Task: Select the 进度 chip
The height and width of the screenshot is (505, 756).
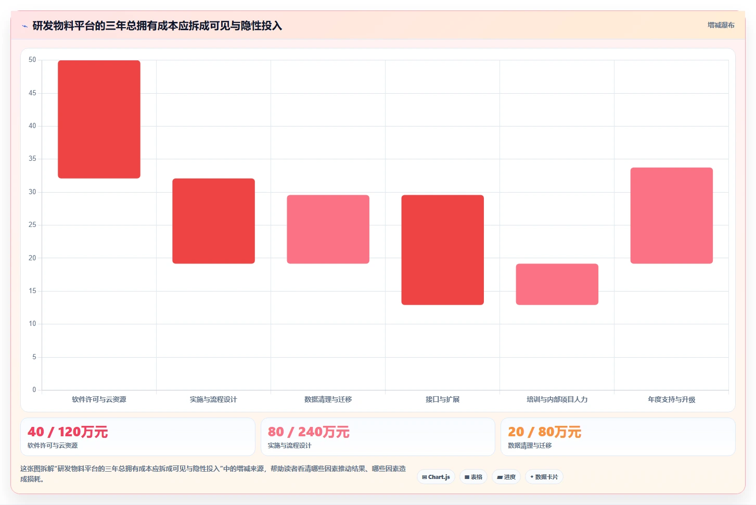Action: coord(506,477)
